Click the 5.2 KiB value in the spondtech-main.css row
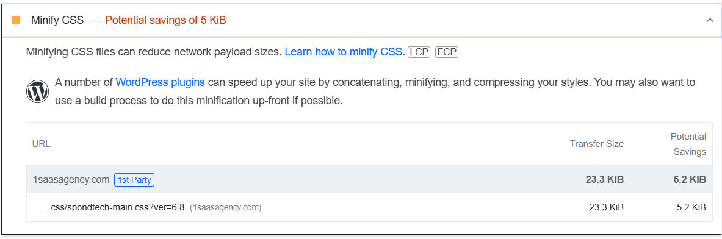 (691, 207)
